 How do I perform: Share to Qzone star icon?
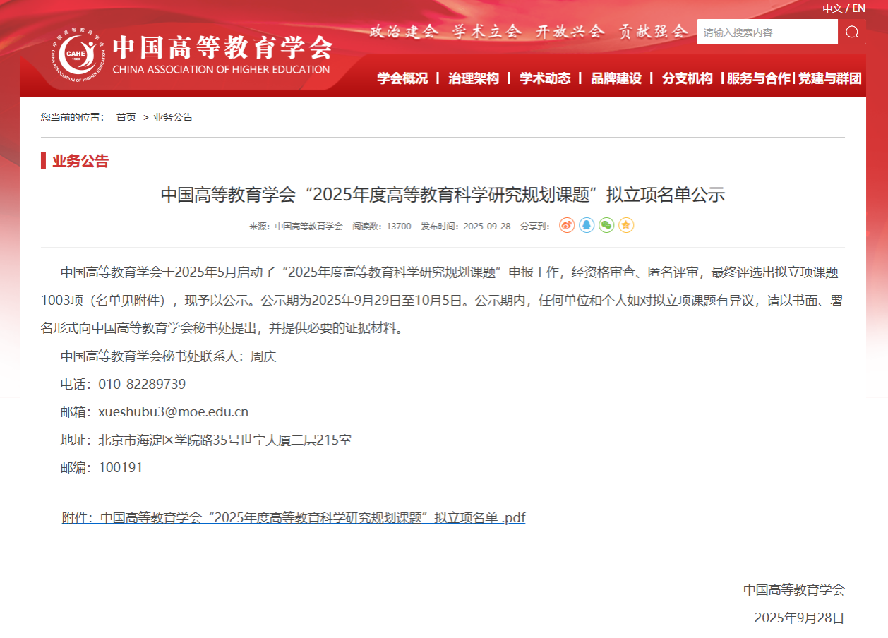626,225
